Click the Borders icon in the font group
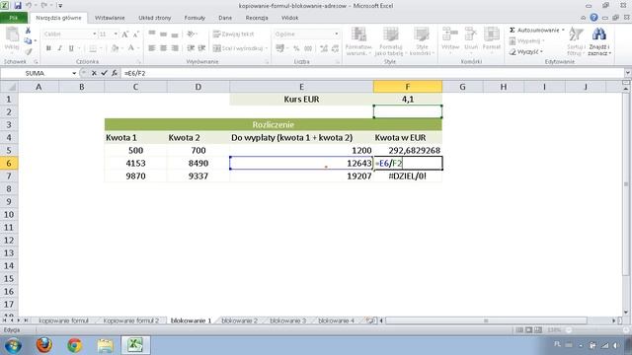Image resolution: width=632 pixels, height=355 pixels. 93,48
